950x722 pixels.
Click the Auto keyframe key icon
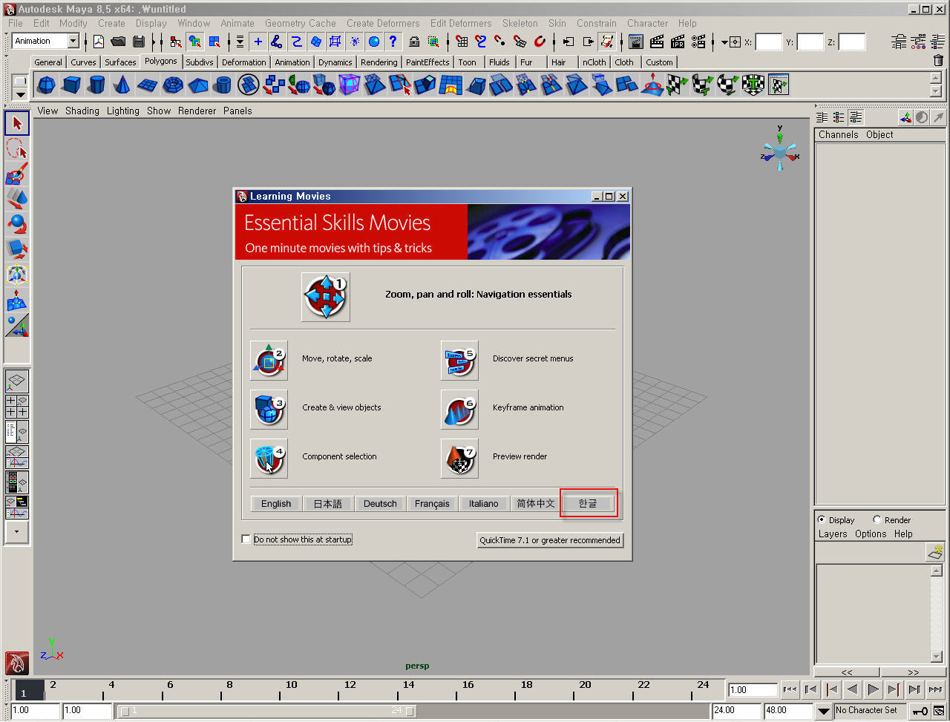920,711
